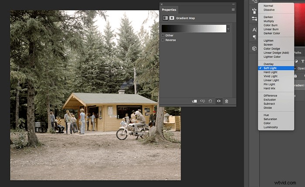Open the Properties panel hamburger menu
The height and width of the screenshot is (187, 305).
(x=233, y=10)
